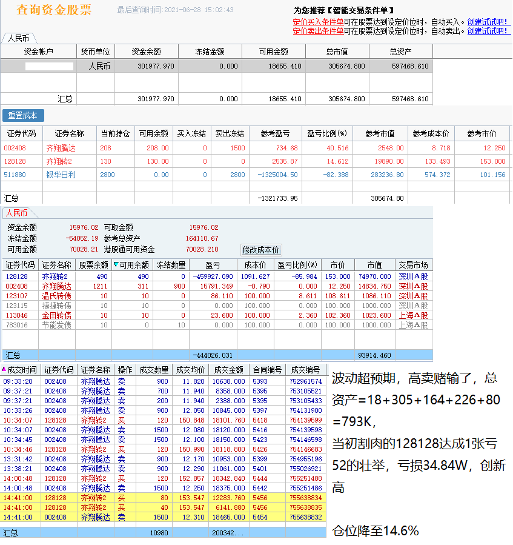Select the 10:33:26 trade time
Screen dimensions: 513x545
pos(18,411)
